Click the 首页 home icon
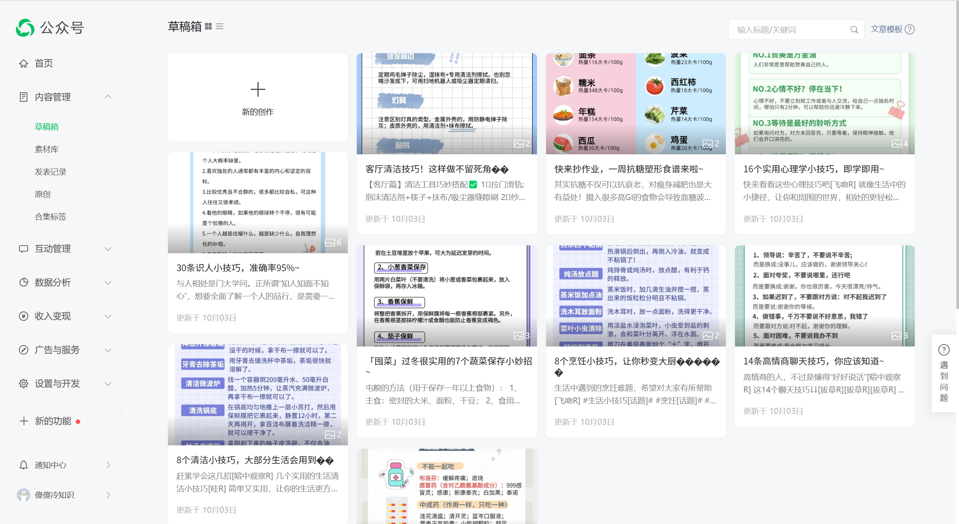Image resolution: width=959 pixels, height=524 pixels. tap(24, 63)
